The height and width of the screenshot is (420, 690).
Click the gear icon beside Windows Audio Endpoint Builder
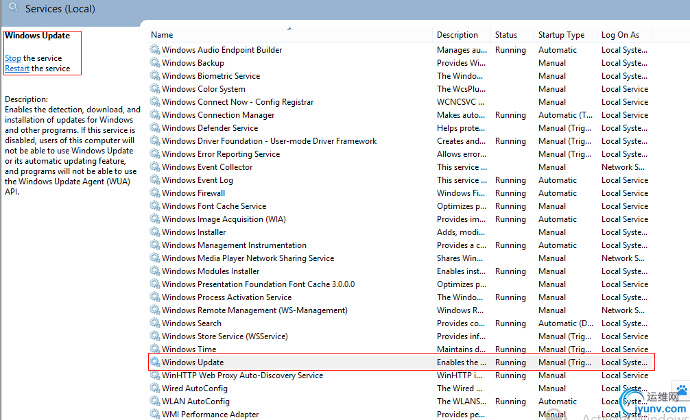pyautogui.click(x=154, y=49)
